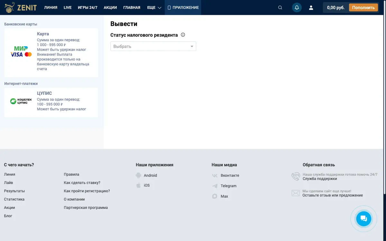
Task: Open the search magnifier icon
Action: (x=280, y=8)
